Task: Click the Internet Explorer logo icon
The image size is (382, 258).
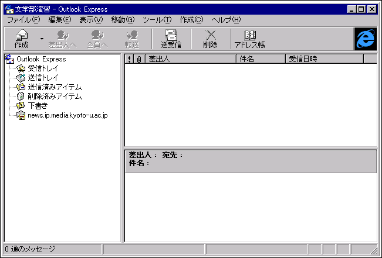Action: (x=365, y=39)
